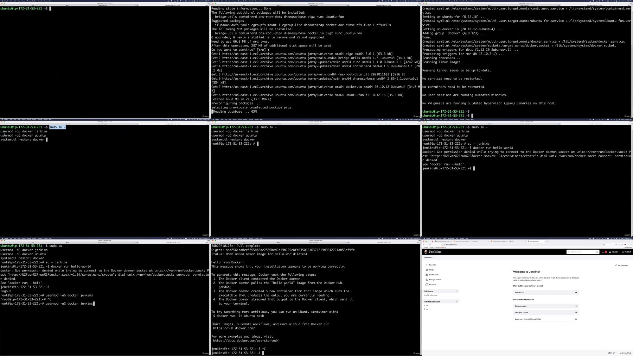Click the Add description pencil link

pyautogui.click(x=621, y=265)
